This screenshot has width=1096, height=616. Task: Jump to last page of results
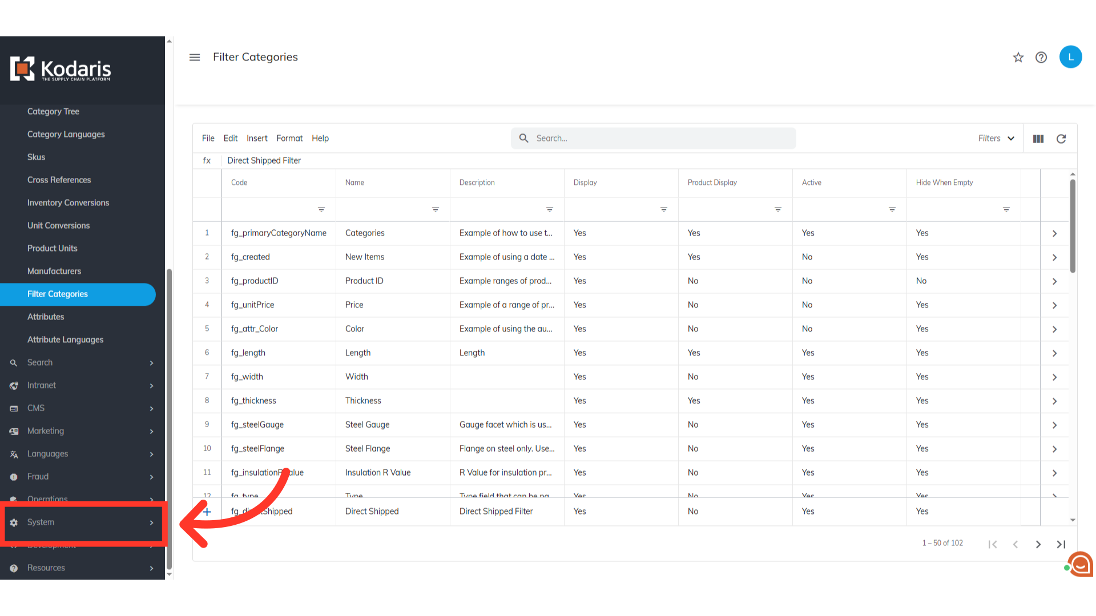[x=1061, y=544]
